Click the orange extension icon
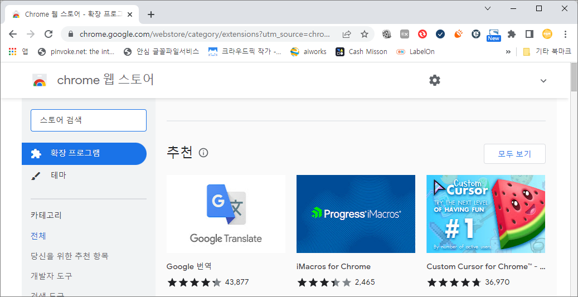 tap(458, 35)
